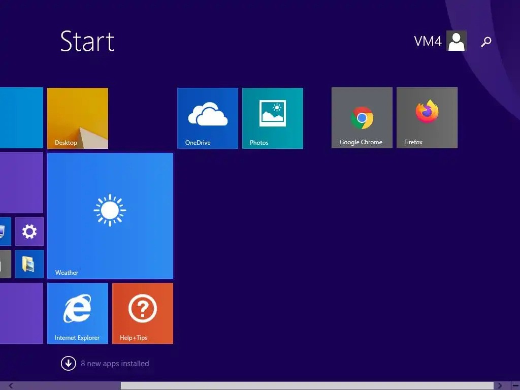Launch the OneDrive tile
The image size is (520, 390).
208,118
